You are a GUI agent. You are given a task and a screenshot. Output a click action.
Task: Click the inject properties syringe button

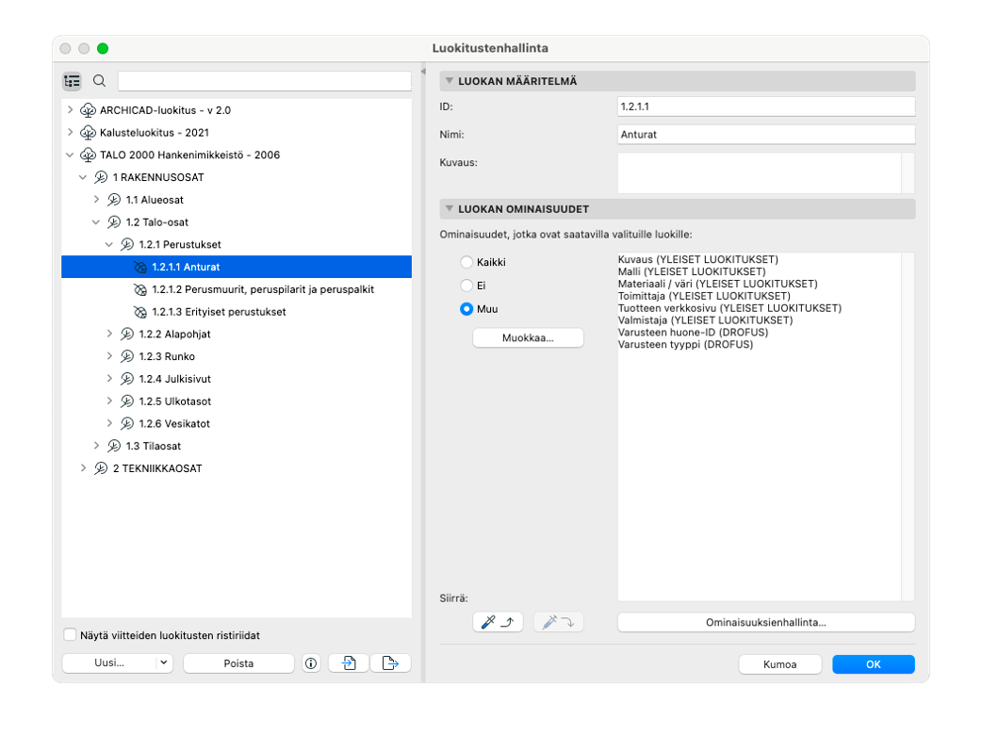tap(559, 622)
